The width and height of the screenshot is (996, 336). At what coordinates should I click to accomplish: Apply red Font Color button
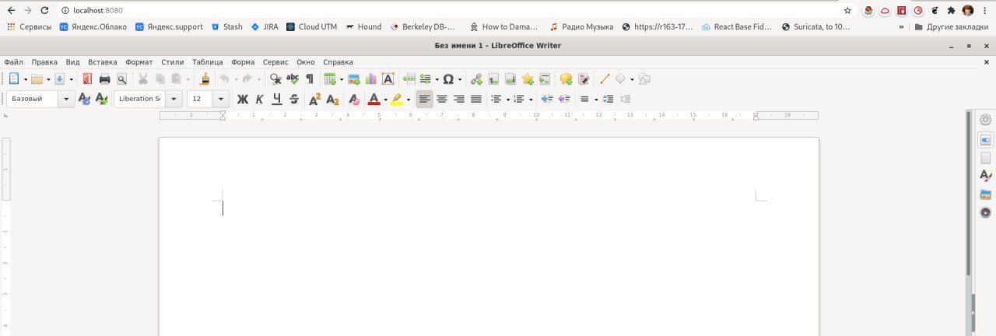(x=374, y=99)
